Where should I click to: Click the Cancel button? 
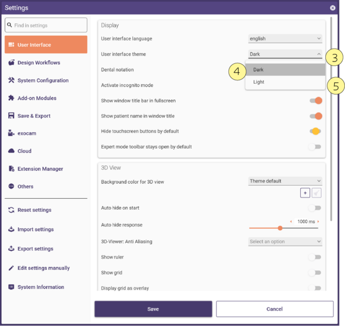pyautogui.click(x=275, y=309)
